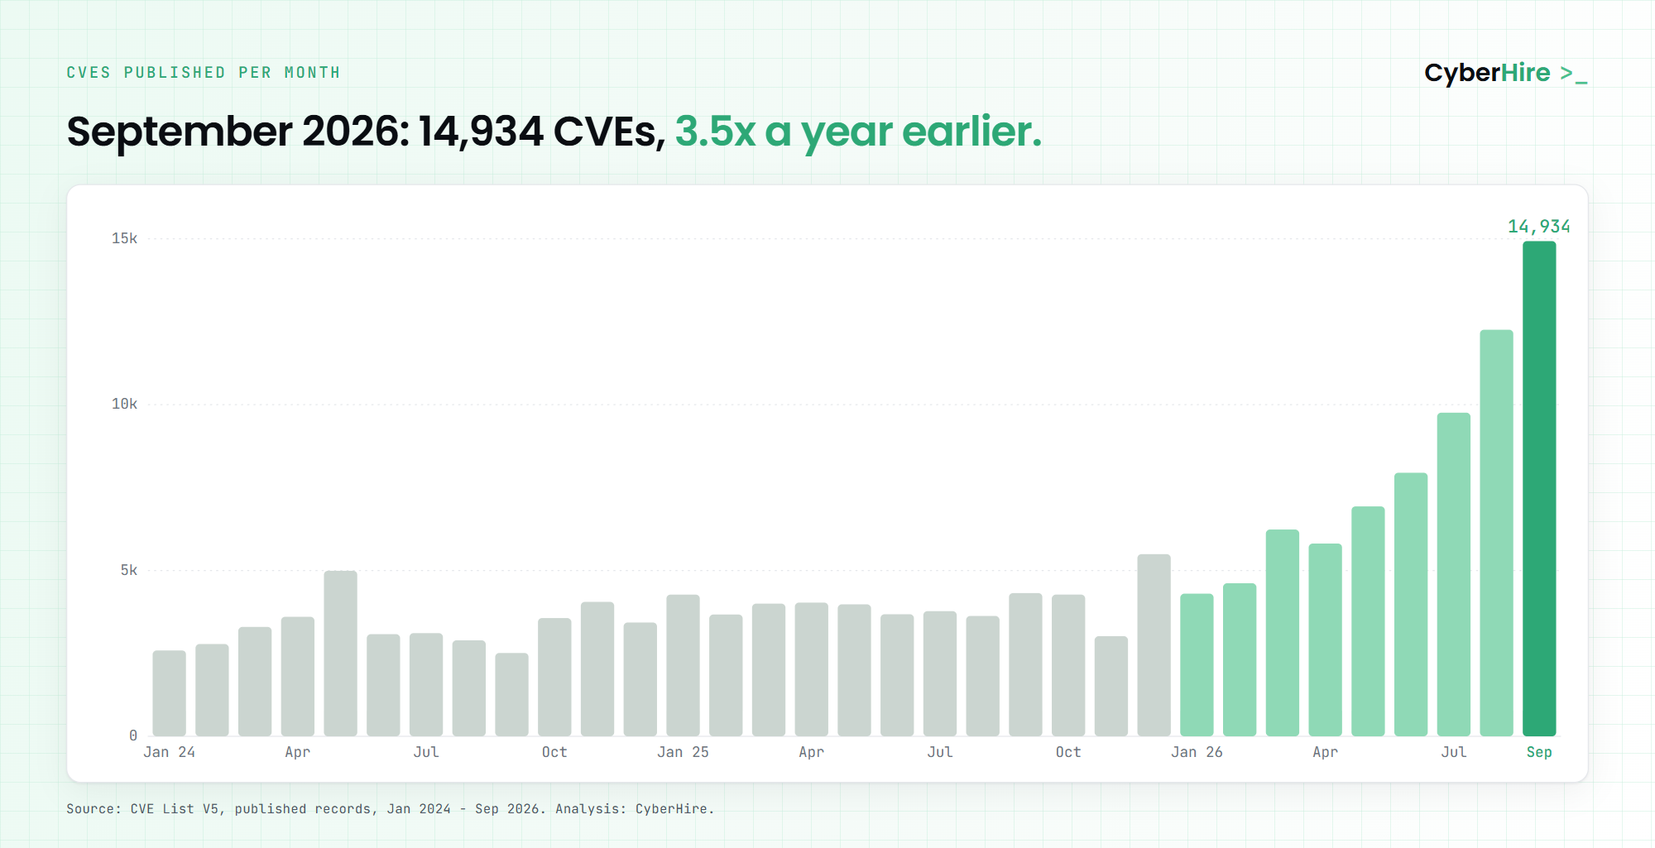Click the 'September 2026: 14,934 CVEs,' headline
The image size is (1655, 848).
tap(366, 132)
